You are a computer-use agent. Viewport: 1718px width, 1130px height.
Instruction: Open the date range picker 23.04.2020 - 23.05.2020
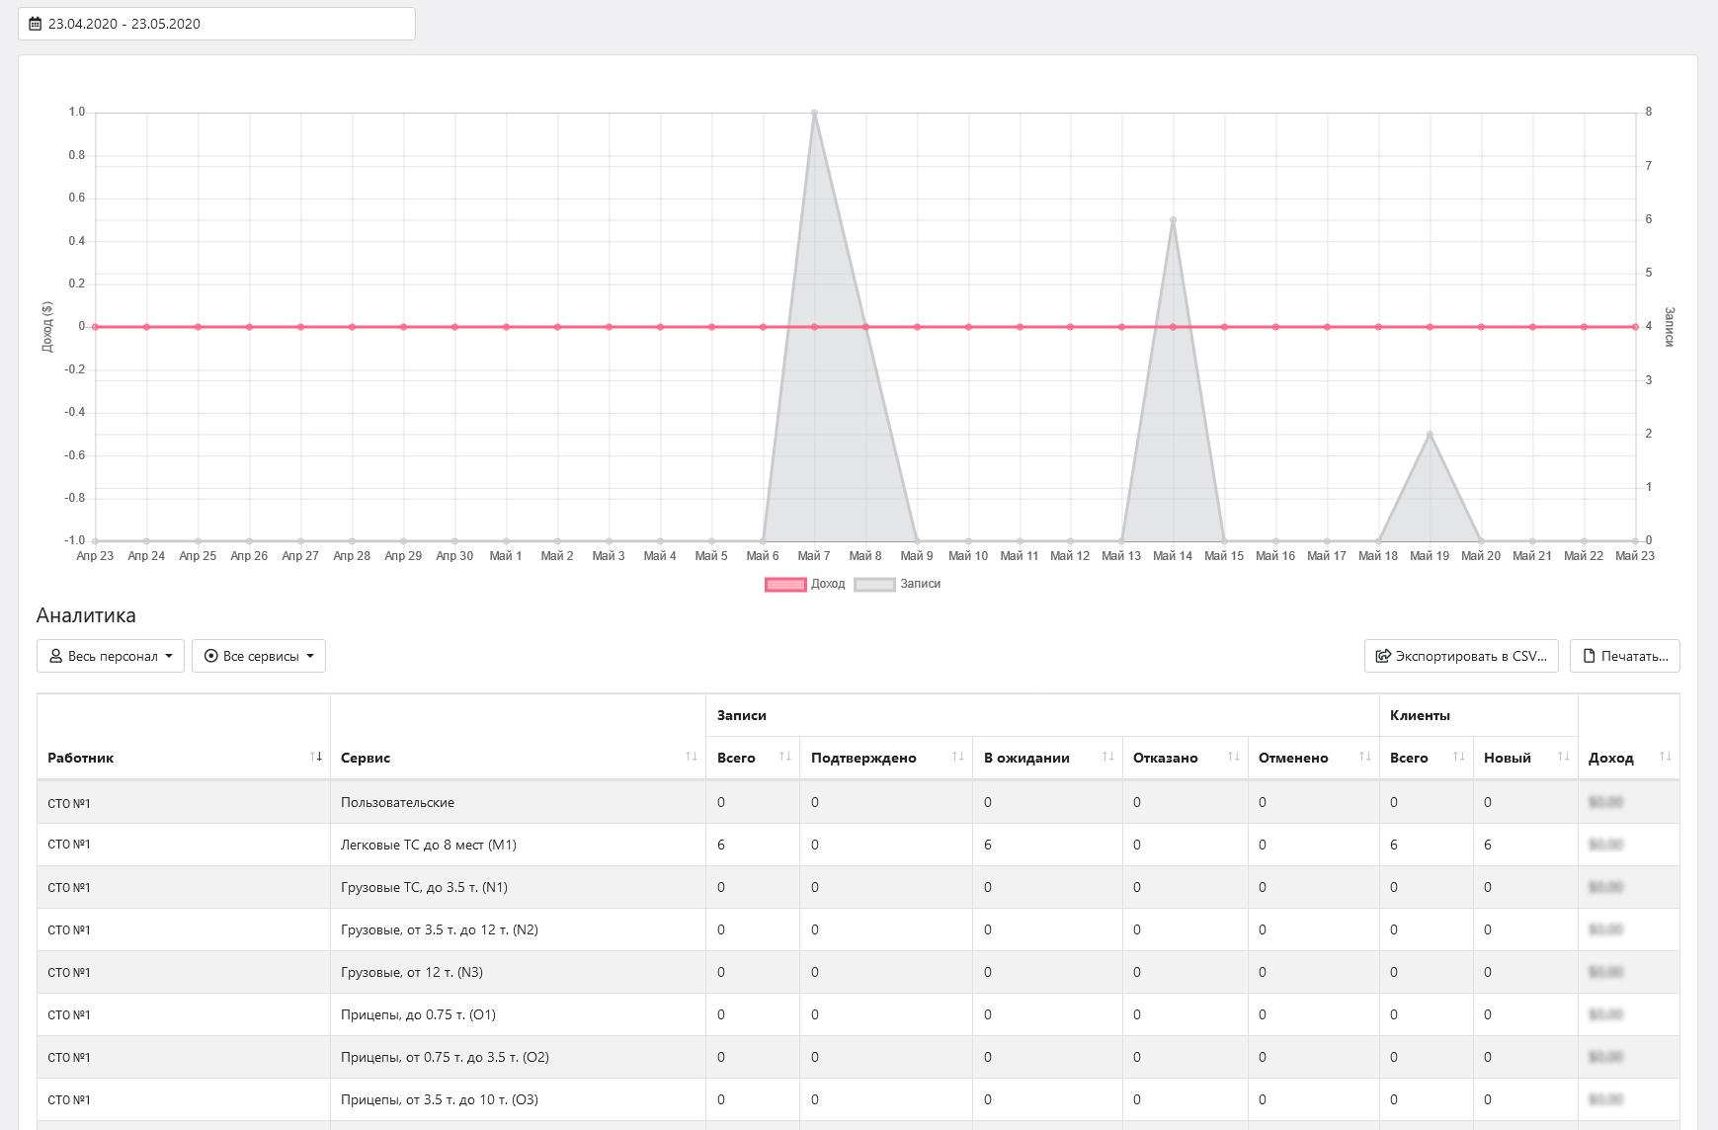[x=216, y=24]
